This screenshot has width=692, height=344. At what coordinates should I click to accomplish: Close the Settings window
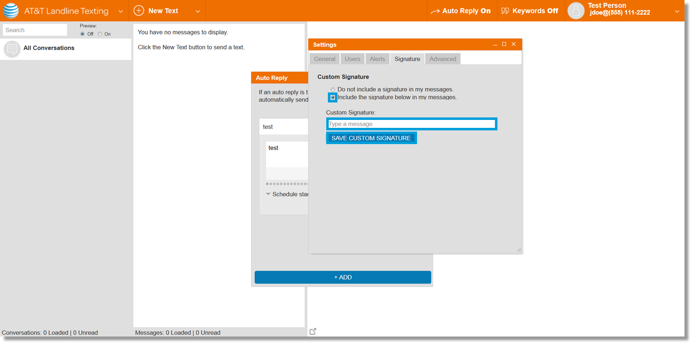coord(514,44)
